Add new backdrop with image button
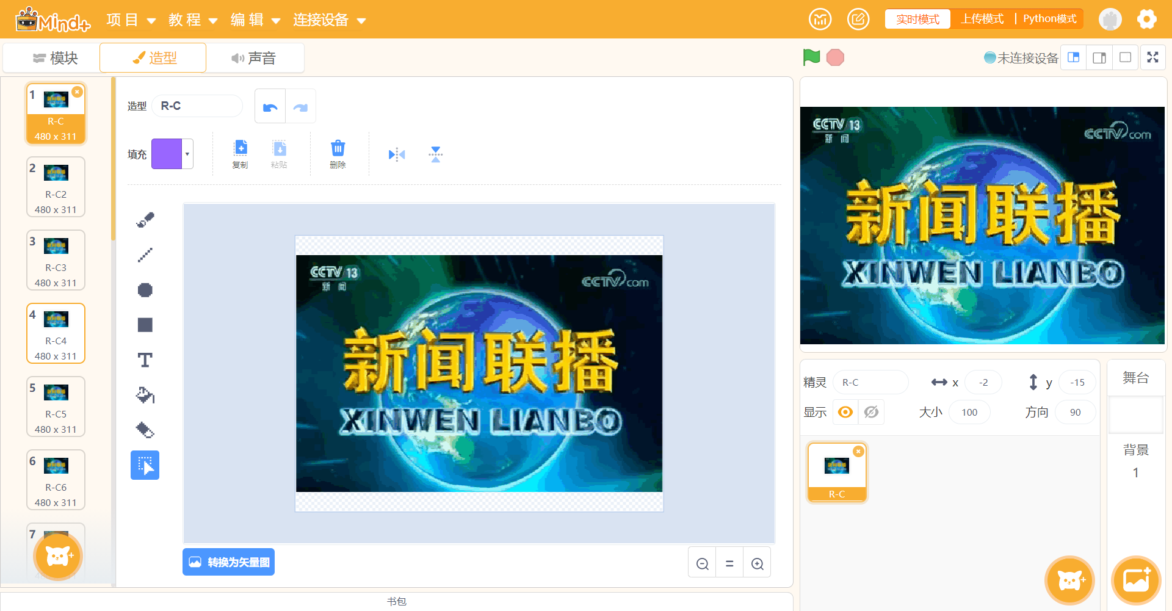The width and height of the screenshot is (1172, 611). point(1136,580)
